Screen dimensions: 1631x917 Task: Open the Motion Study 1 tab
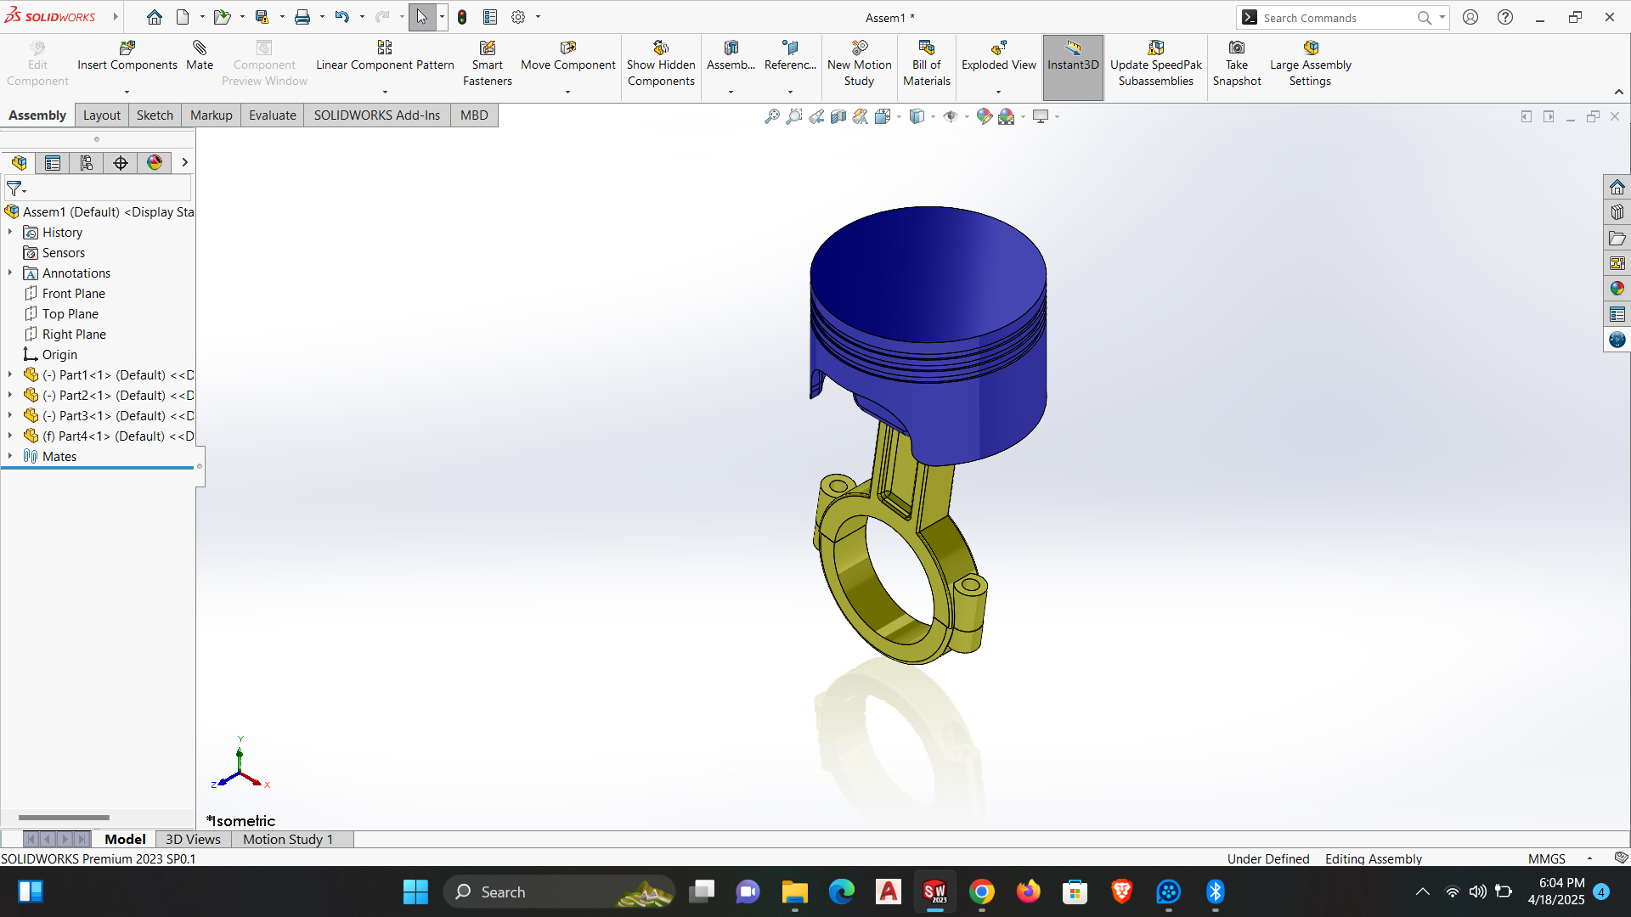pos(287,839)
